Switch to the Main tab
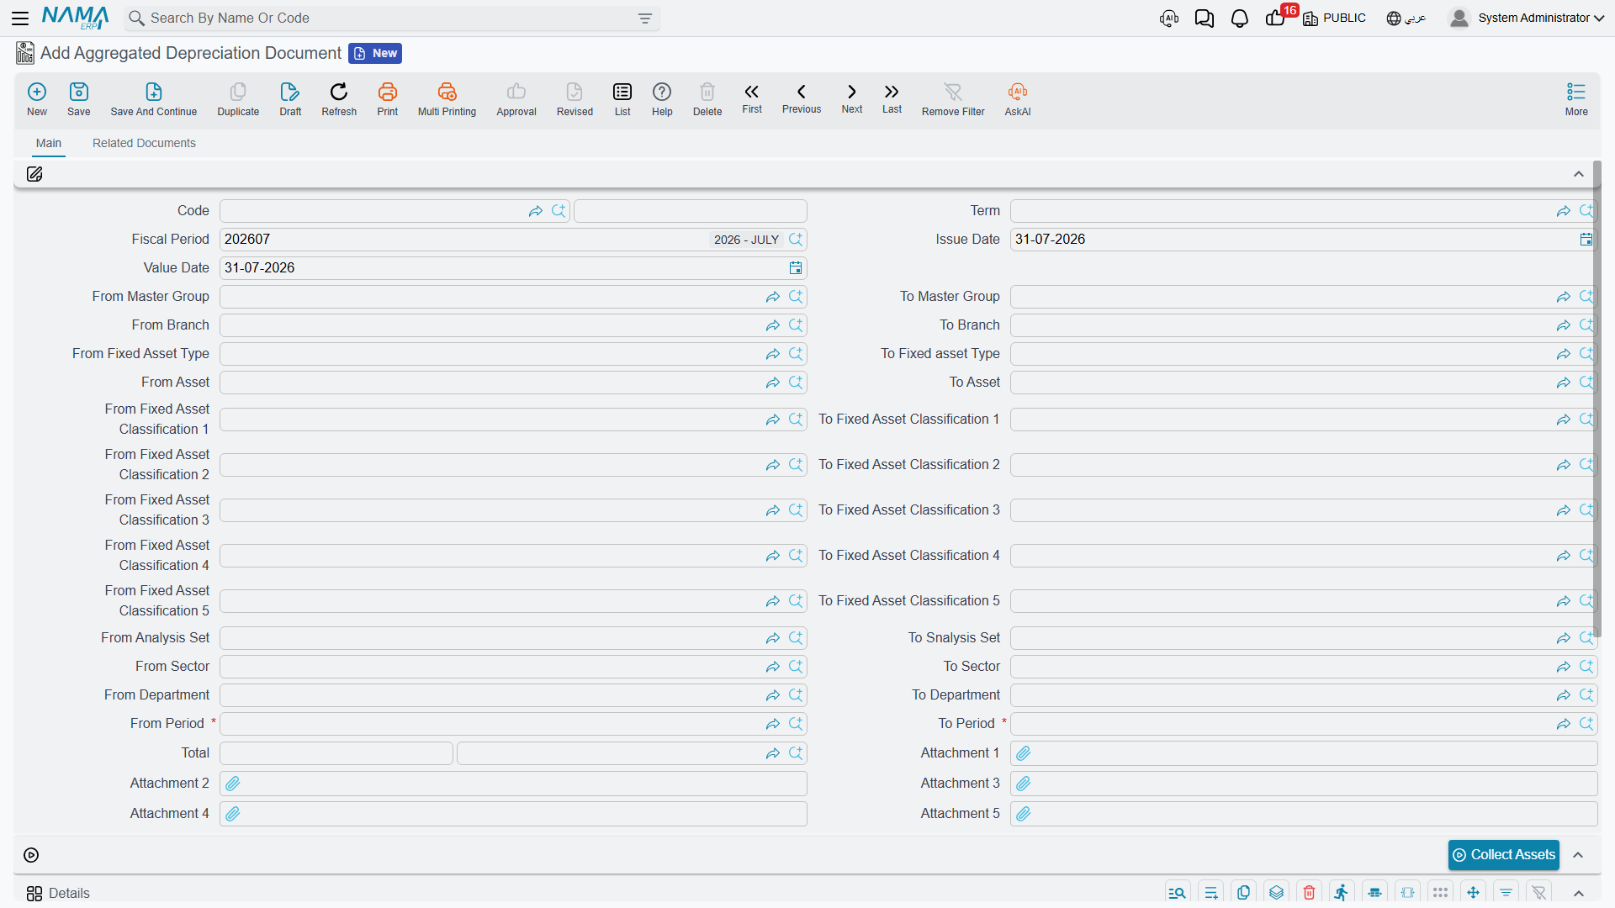The image size is (1615, 908). point(49,143)
